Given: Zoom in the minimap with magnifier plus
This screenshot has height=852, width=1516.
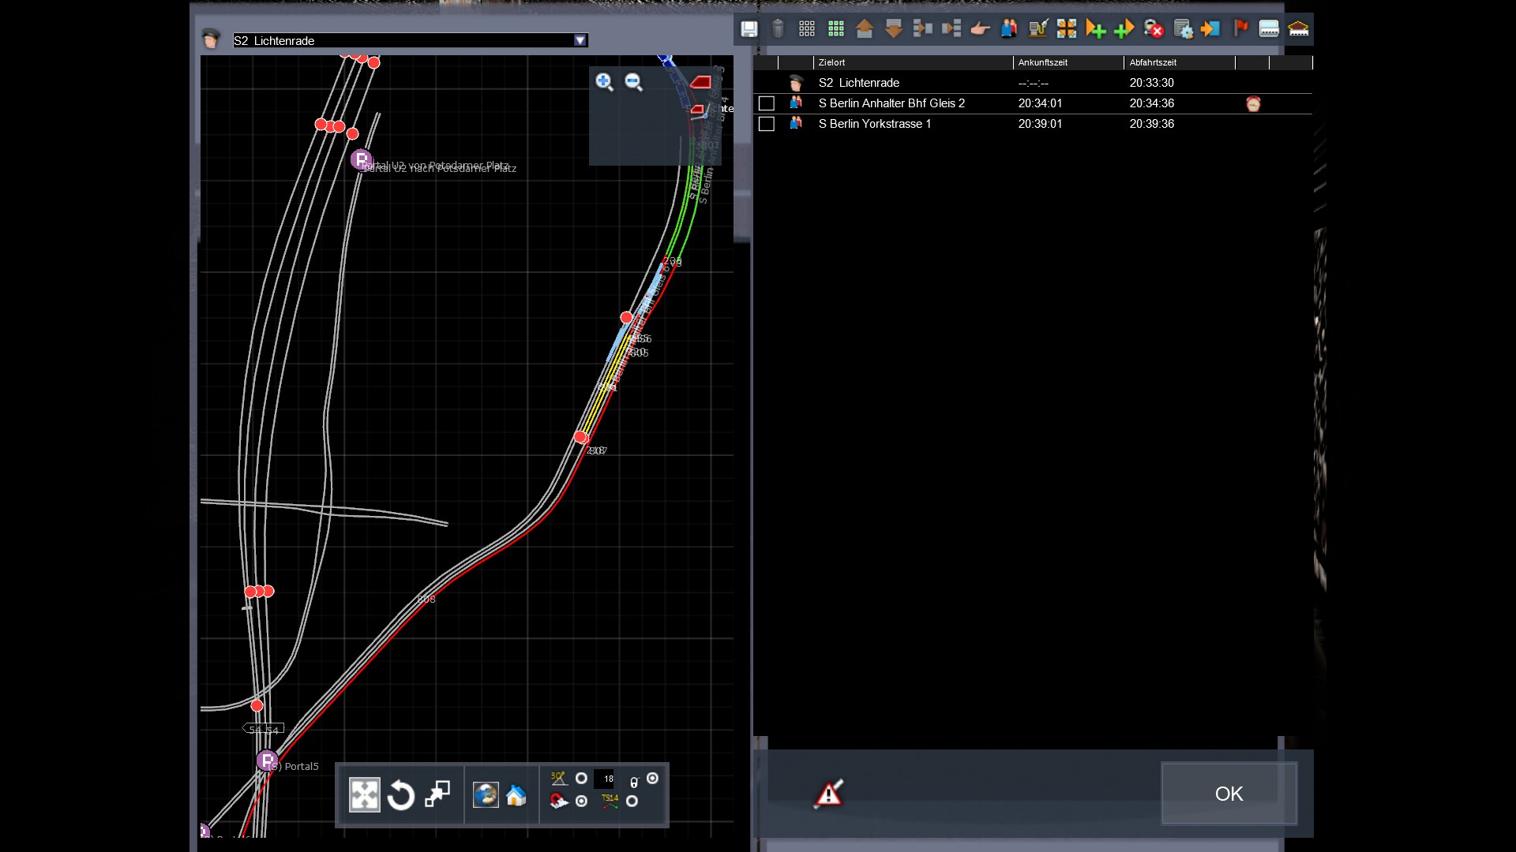Looking at the screenshot, I should pos(604,82).
